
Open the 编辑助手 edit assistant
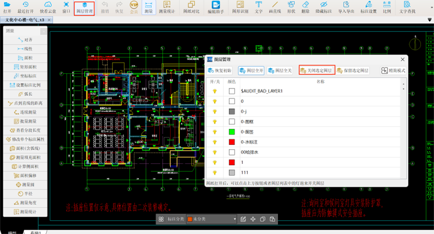(x=216, y=7)
